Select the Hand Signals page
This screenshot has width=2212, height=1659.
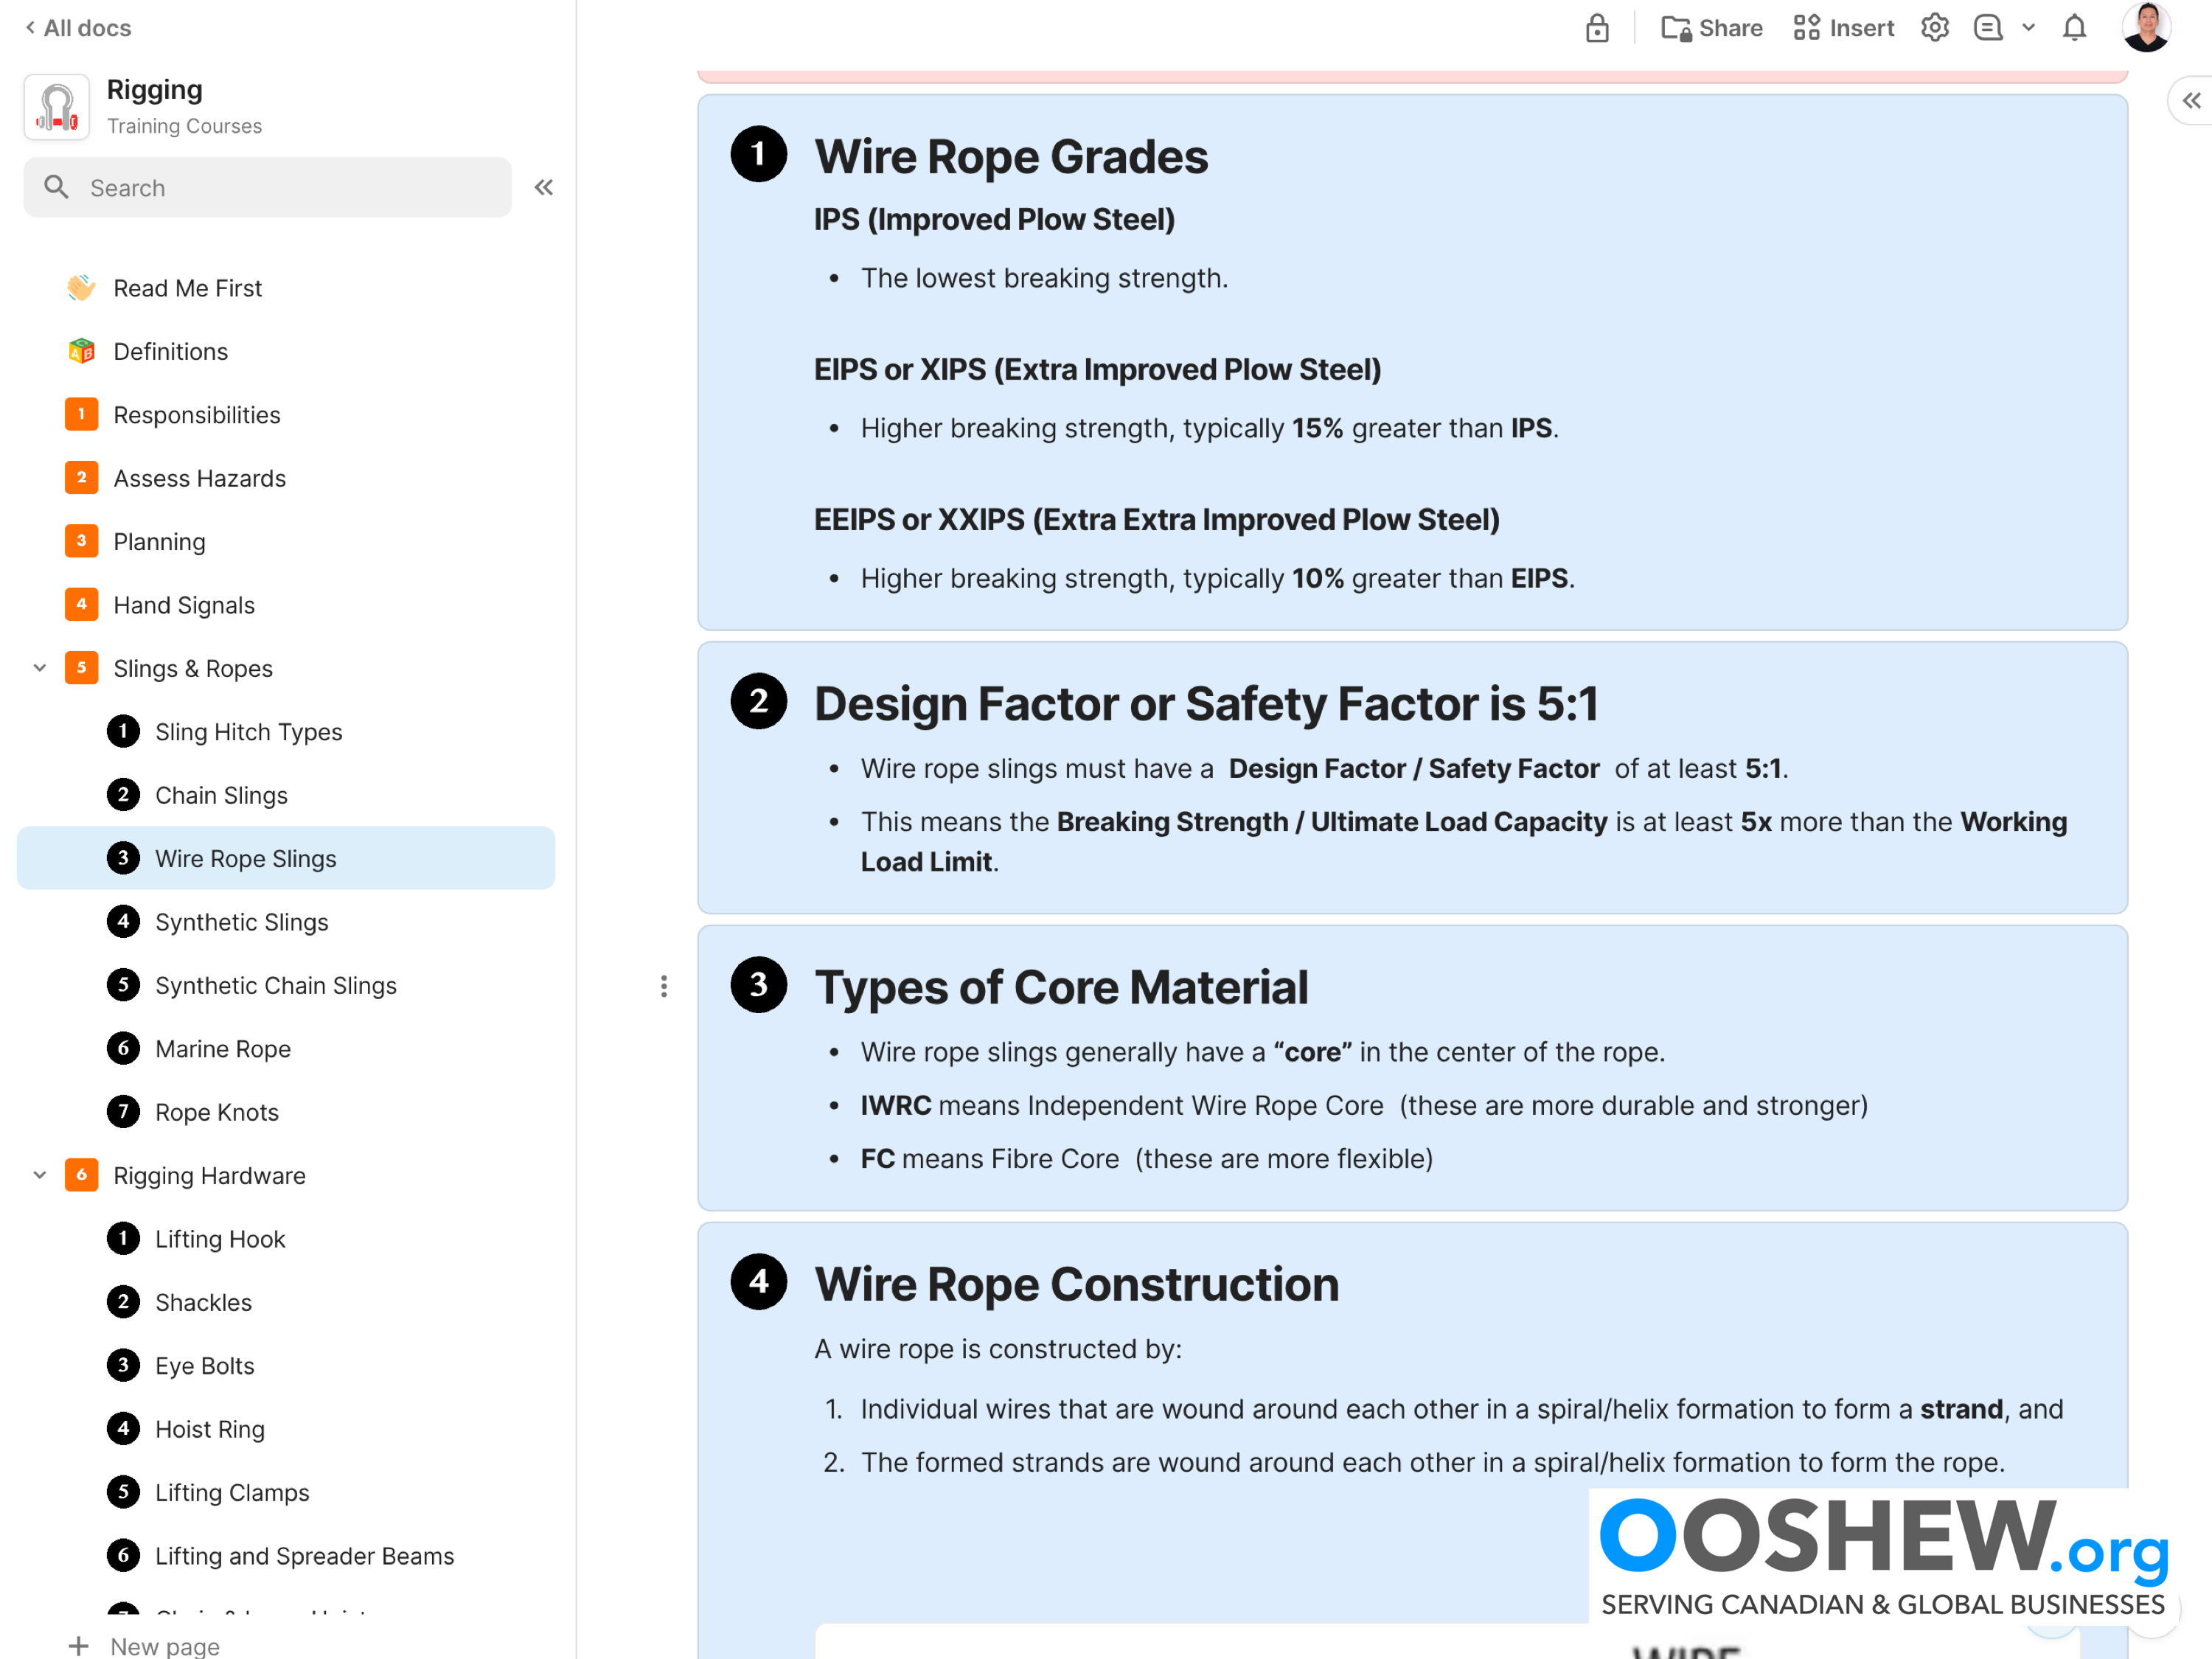(x=184, y=605)
